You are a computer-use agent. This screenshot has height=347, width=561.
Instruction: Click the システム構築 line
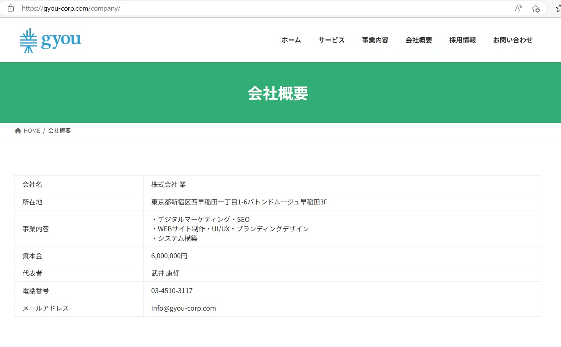(x=174, y=239)
